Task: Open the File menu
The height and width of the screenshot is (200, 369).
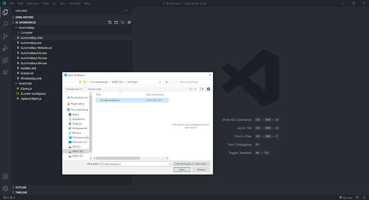Action: 12,4
